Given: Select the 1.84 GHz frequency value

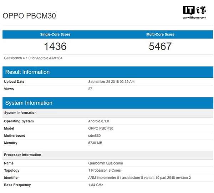Looking at the screenshot, I should pyautogui.click(x=96, y=185).
